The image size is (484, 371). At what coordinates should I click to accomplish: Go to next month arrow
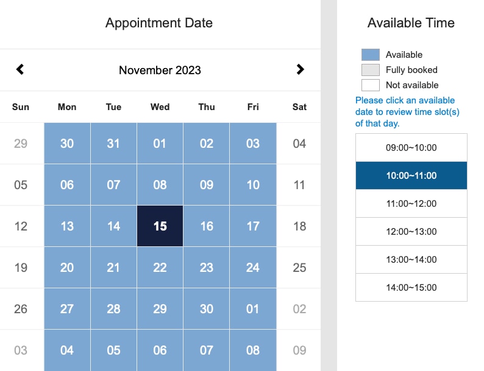[300, 69]
